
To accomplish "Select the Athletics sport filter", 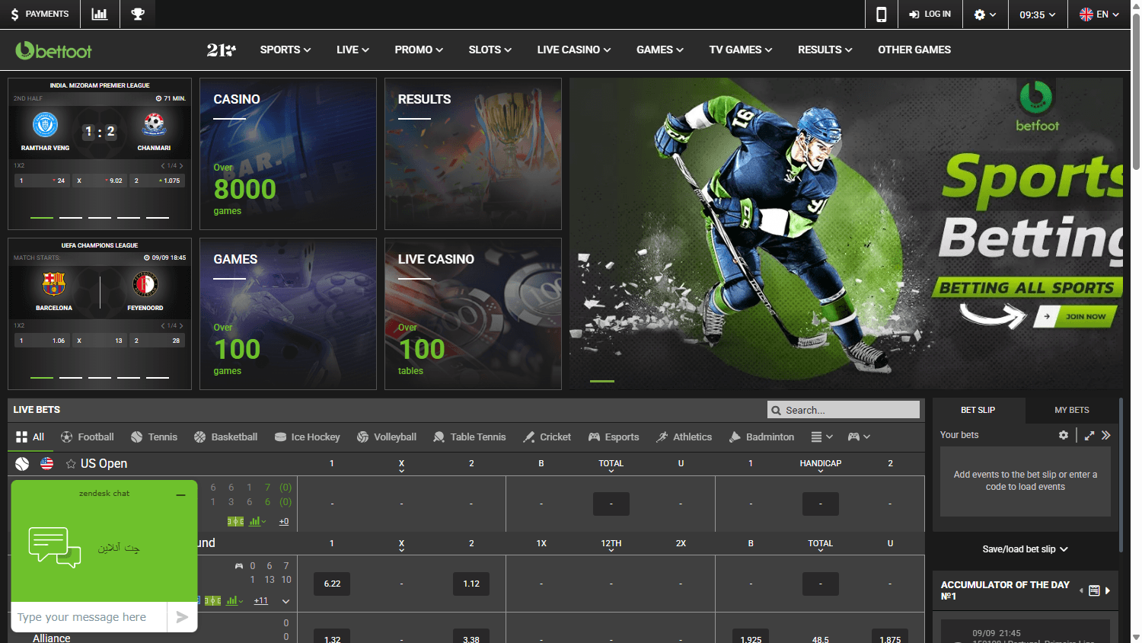I will [684, 437].
